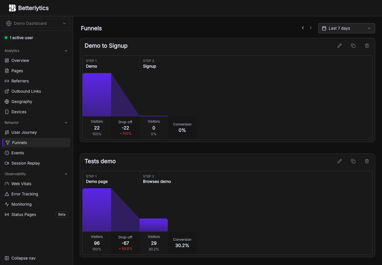Click the 1 active user indicator
The width and height of the screenshot is (382, 265).
(x=19, y=38)
